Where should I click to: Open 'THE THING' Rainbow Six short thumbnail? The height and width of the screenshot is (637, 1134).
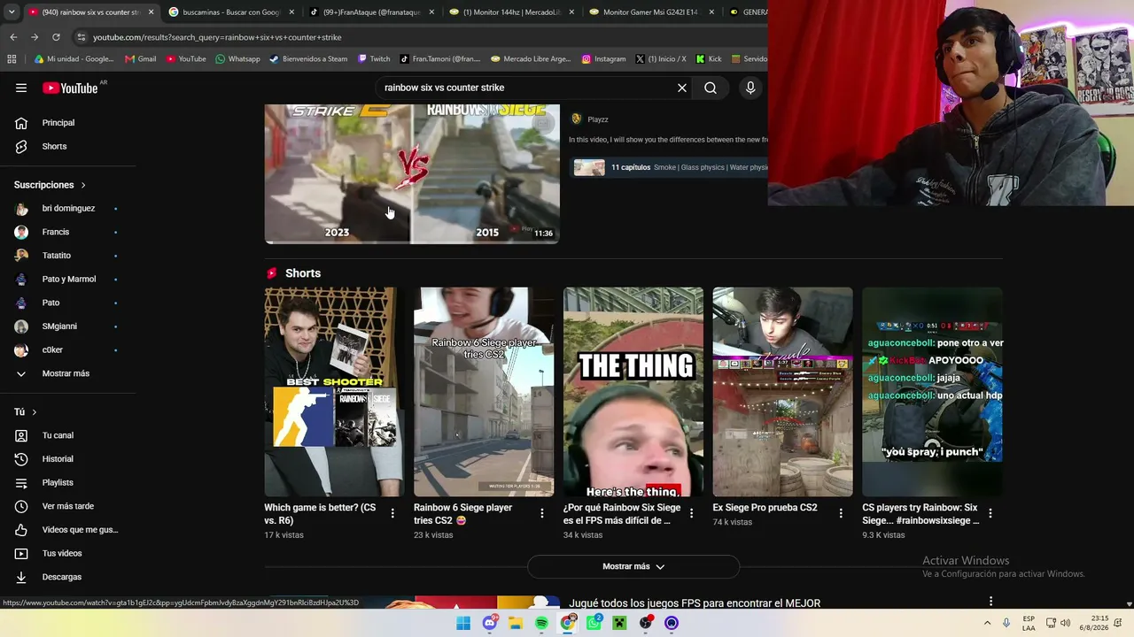[x=633, y=391]
